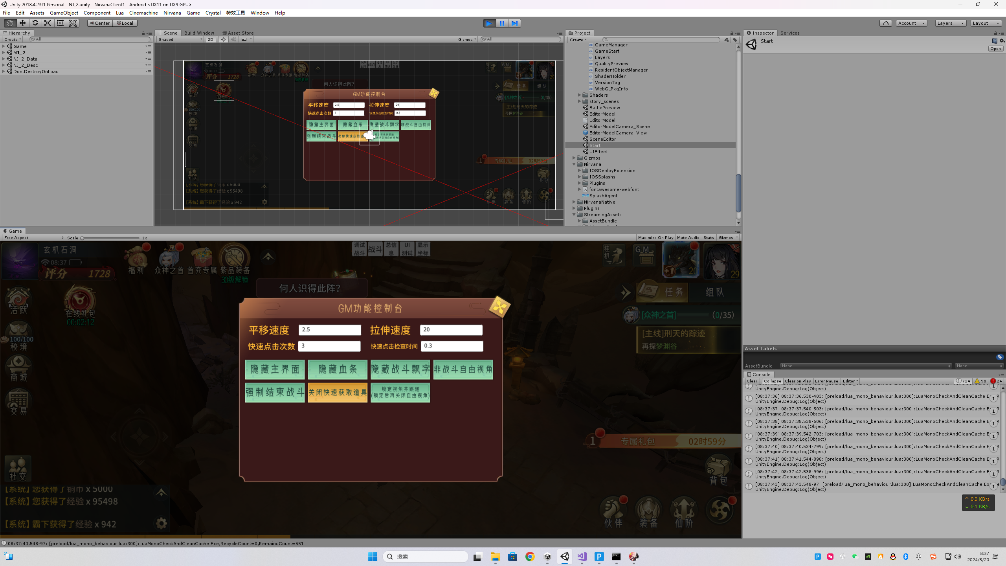The height and width of the screenshot is (566, 1006).
Task: Toggle Mute Audio in Game view
Action: (688, 237)
